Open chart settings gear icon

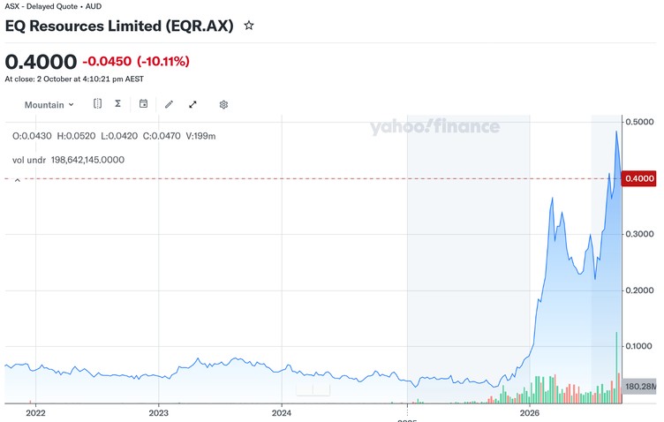223,104
